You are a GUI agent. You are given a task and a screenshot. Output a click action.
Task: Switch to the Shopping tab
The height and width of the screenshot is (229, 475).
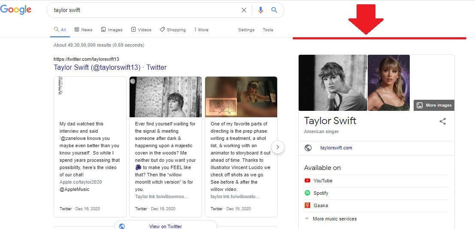tap(172, 30)
